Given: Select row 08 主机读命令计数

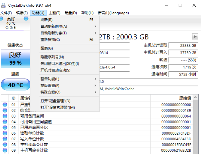Looking at the screenshot, I should point(97,145).
